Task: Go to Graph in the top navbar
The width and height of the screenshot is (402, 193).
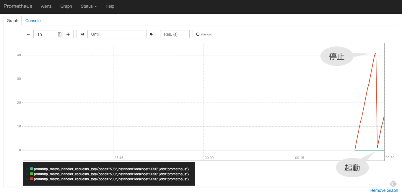Action: [x=66, y=6]
